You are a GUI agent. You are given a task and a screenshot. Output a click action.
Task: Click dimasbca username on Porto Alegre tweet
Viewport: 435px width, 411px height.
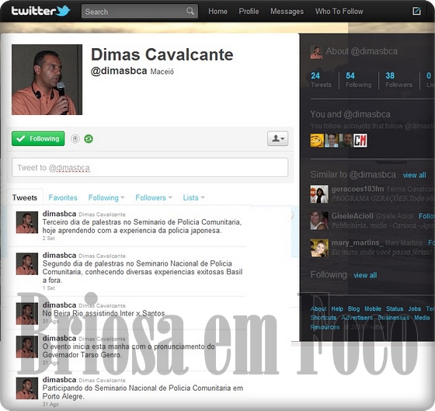click(x=59, y=380)
